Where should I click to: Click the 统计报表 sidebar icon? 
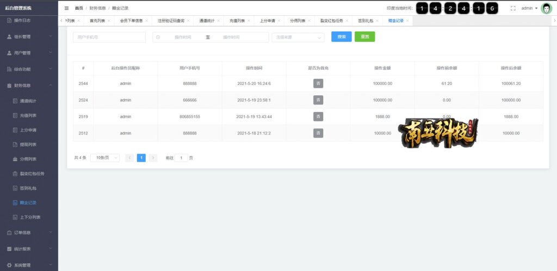coord(10,249)
